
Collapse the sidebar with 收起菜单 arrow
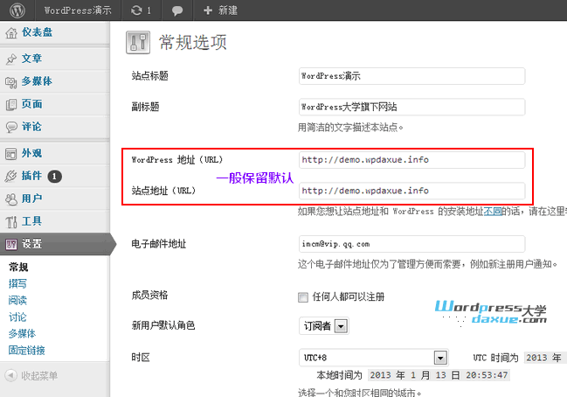pyautogui.click(x=10, y=375)
